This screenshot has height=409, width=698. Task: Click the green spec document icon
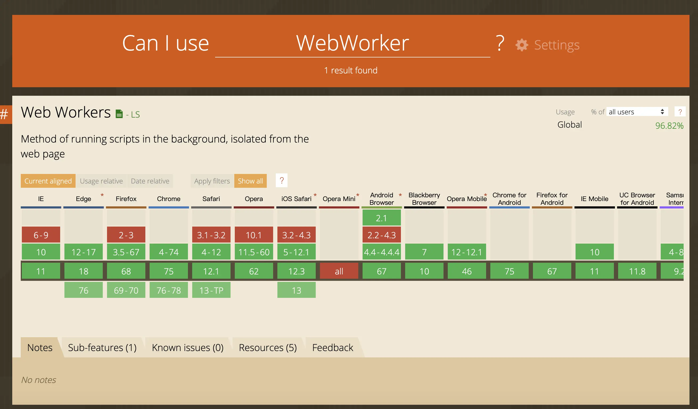click(119, 114)
